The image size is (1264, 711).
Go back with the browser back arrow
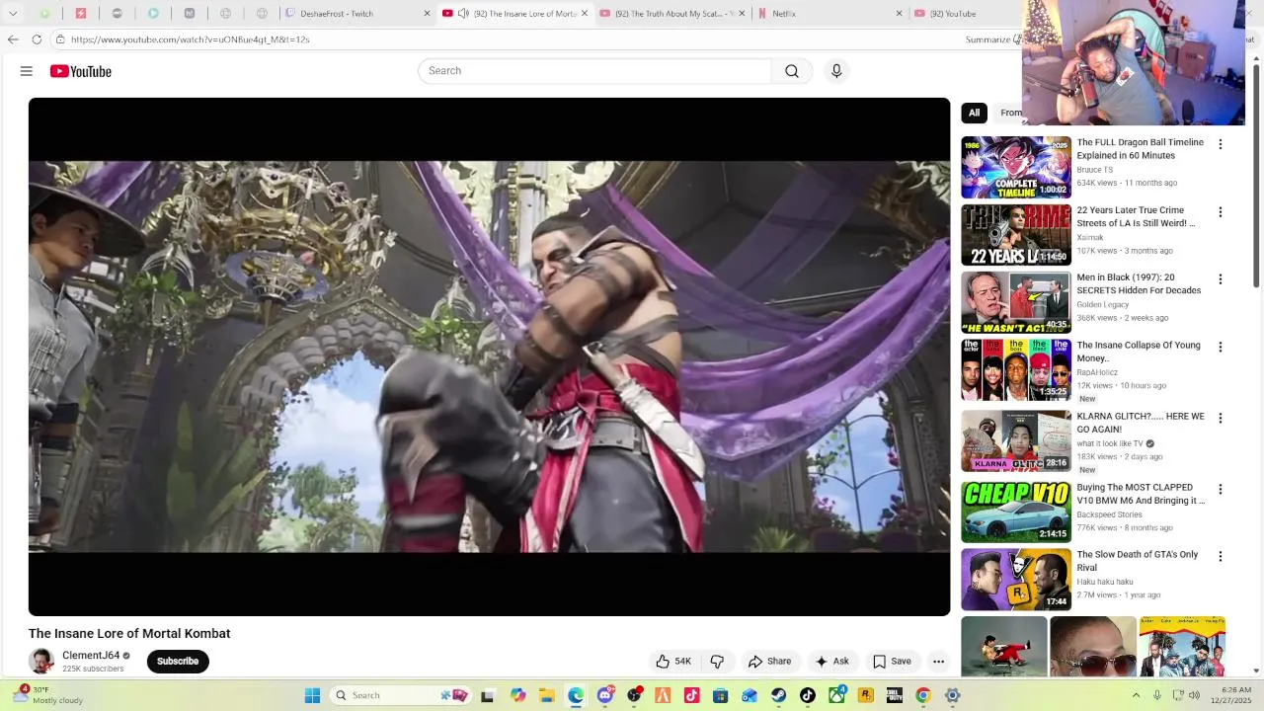click(13, 39)
